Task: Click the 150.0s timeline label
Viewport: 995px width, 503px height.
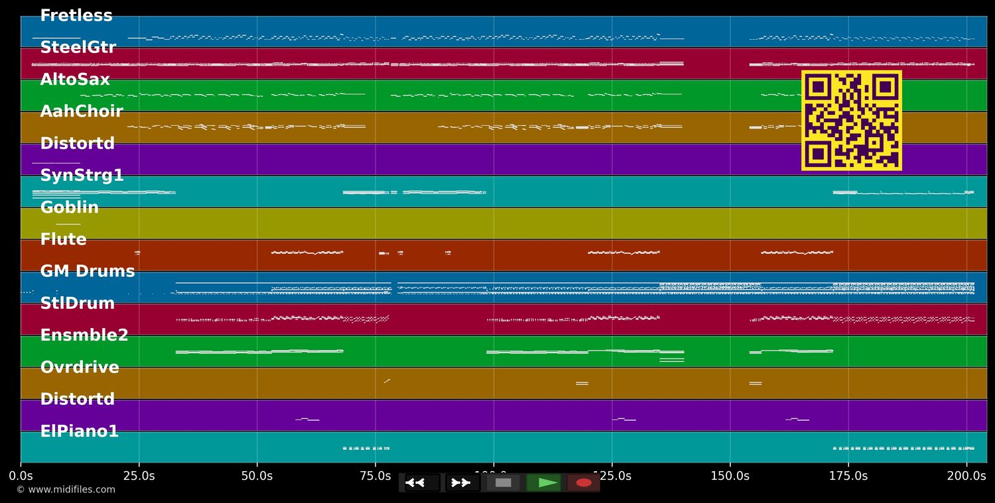Action: point(730,476)
